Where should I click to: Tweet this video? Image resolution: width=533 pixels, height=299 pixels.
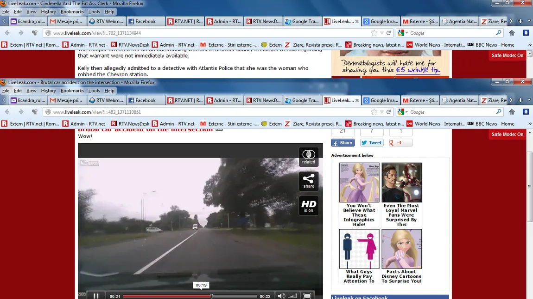coord(372,143)
